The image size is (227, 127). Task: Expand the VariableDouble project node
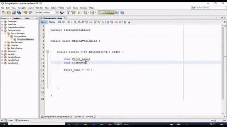click(2, 57)
